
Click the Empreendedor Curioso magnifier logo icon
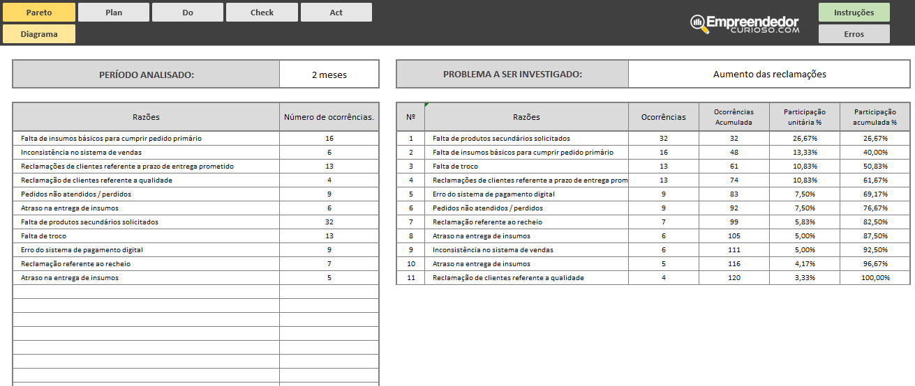pyautogui.click(x=698, y=24)
